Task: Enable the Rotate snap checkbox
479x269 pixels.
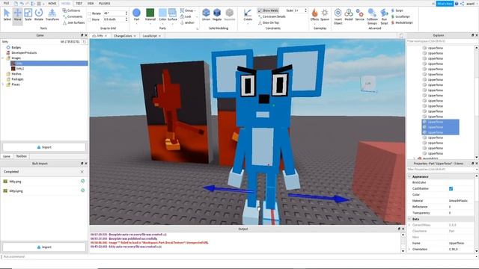Action: tap(90, 13)
